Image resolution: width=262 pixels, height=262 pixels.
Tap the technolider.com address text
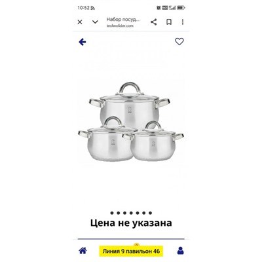click(120, 26)
